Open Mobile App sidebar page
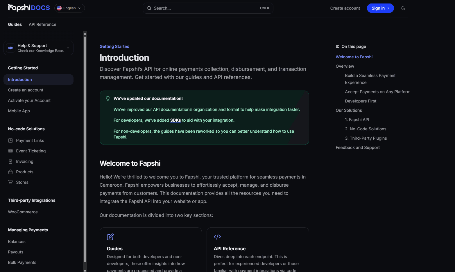The height and width of the screenshot is (272, 455). tap(19, 111)
